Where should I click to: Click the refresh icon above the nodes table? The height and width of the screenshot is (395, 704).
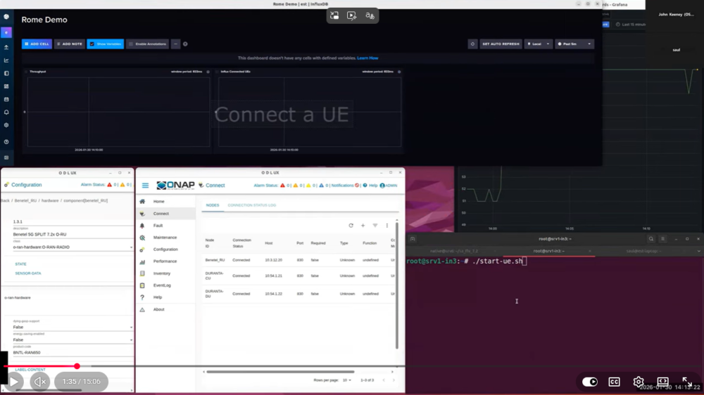(x=351, y=226)
